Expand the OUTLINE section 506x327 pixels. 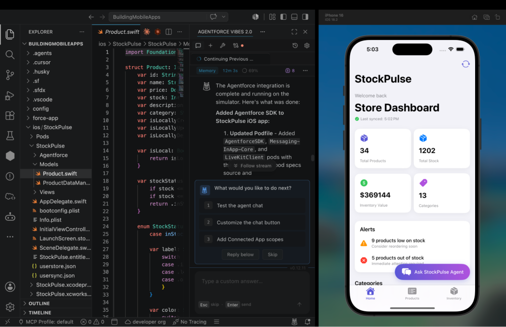(39, 303)
